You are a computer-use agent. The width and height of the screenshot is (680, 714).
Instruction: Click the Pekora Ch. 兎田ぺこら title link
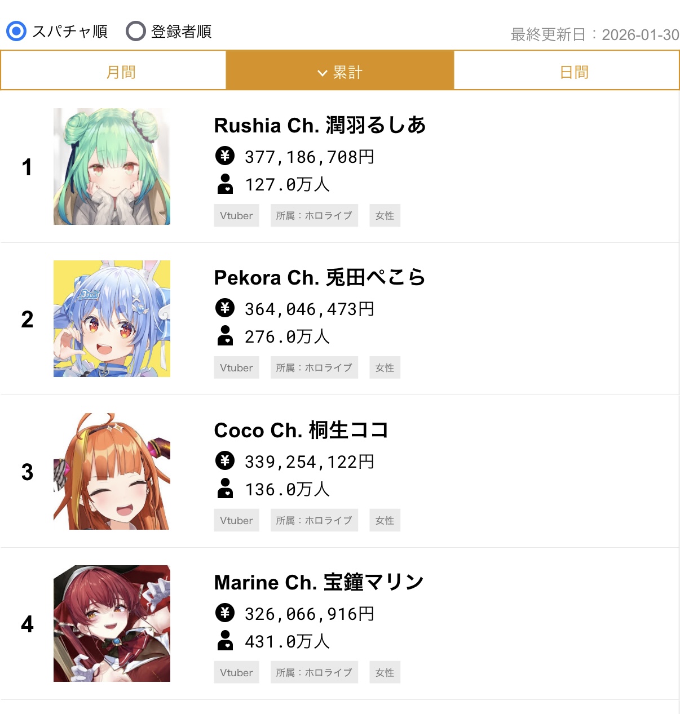point(320,277)
